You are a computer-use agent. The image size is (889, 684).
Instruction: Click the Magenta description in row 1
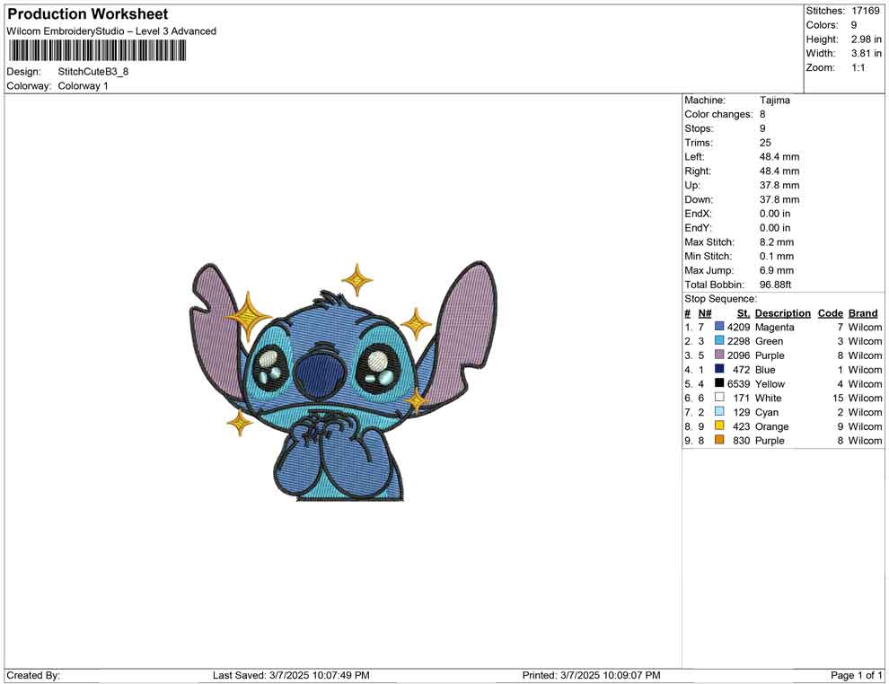point(774,327)
